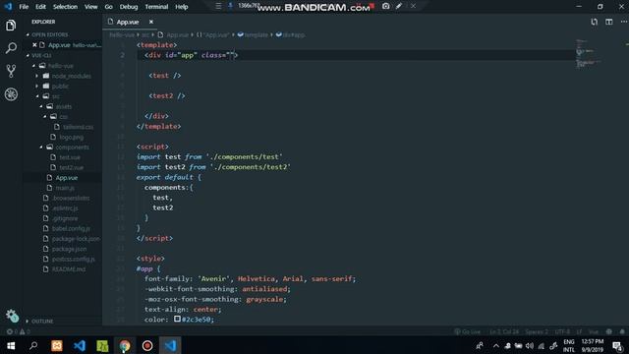The height and width of the screenshot is (354, 629).
Task: Click the errors and warnings status indicator
Action: tap(18, 331)
